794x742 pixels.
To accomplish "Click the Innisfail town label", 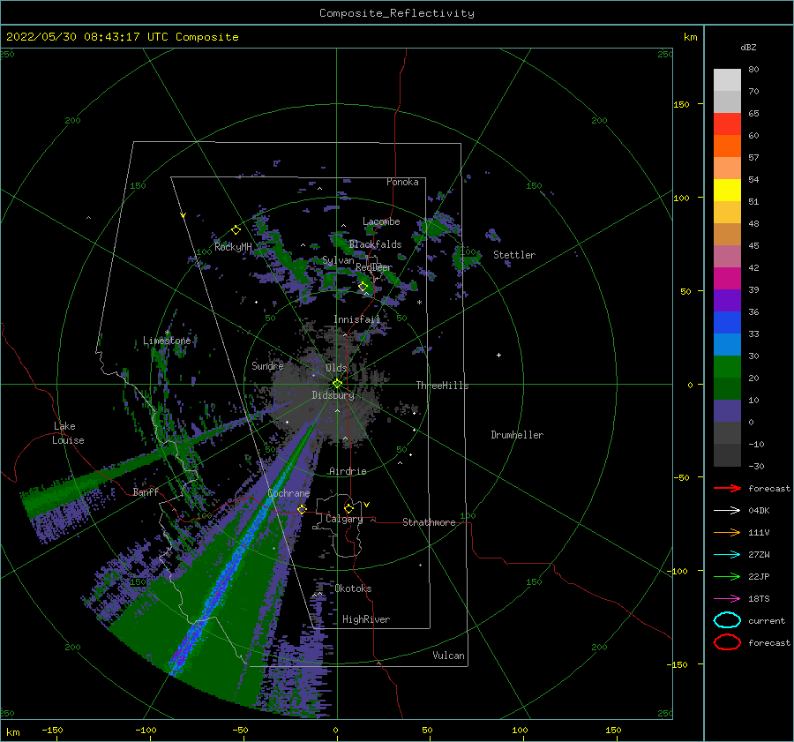I will click(357, 319).
